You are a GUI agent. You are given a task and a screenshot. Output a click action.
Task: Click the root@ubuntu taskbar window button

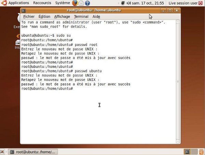coord(33,152)
